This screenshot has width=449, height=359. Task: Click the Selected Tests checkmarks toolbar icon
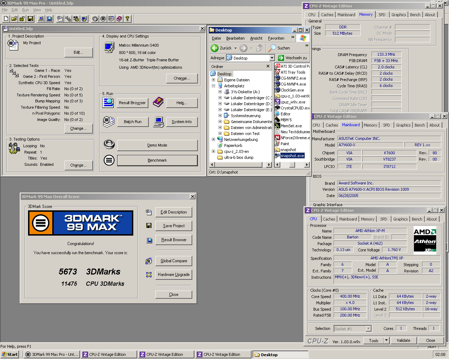point(68,19)
